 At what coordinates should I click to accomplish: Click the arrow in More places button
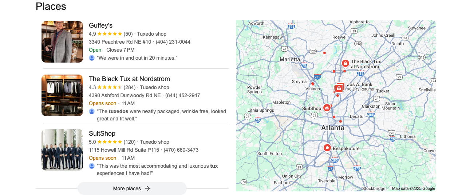[x=147, y=188]
